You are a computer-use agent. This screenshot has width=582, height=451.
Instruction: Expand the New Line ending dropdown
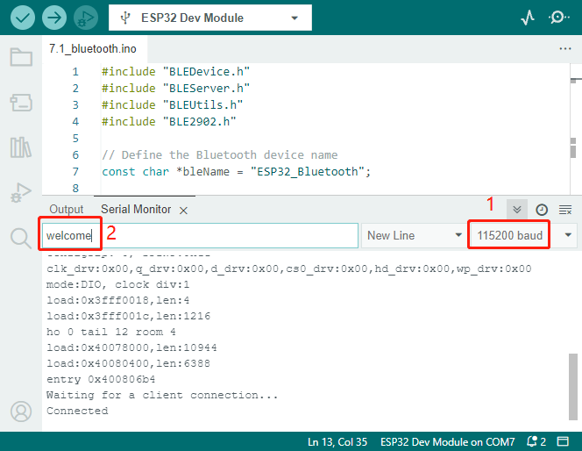point(413,235)
